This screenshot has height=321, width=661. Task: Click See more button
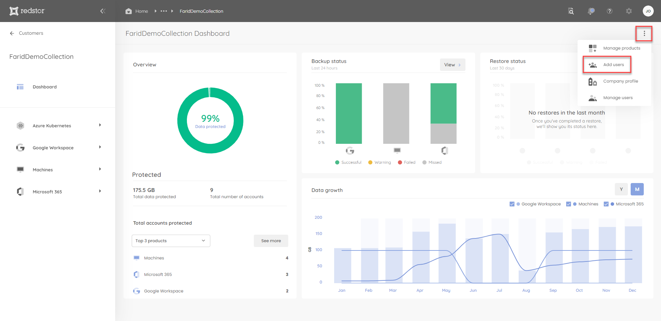[x=271, y=241]
